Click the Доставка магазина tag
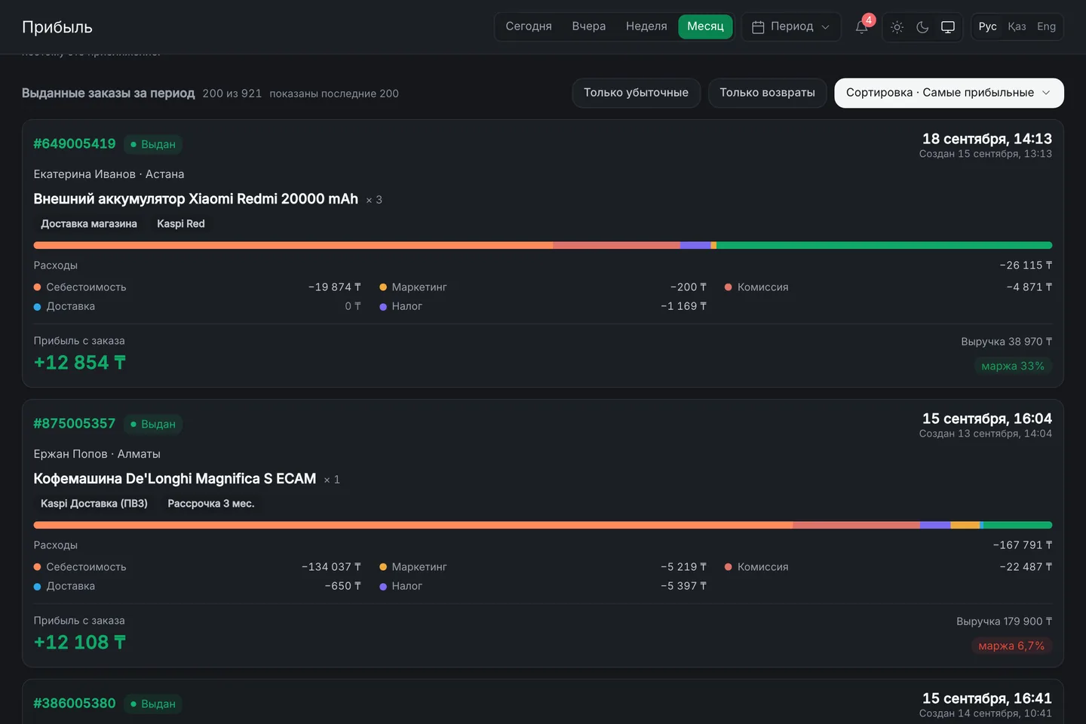This screenshot has height=724, width=1086. (89, 224)
